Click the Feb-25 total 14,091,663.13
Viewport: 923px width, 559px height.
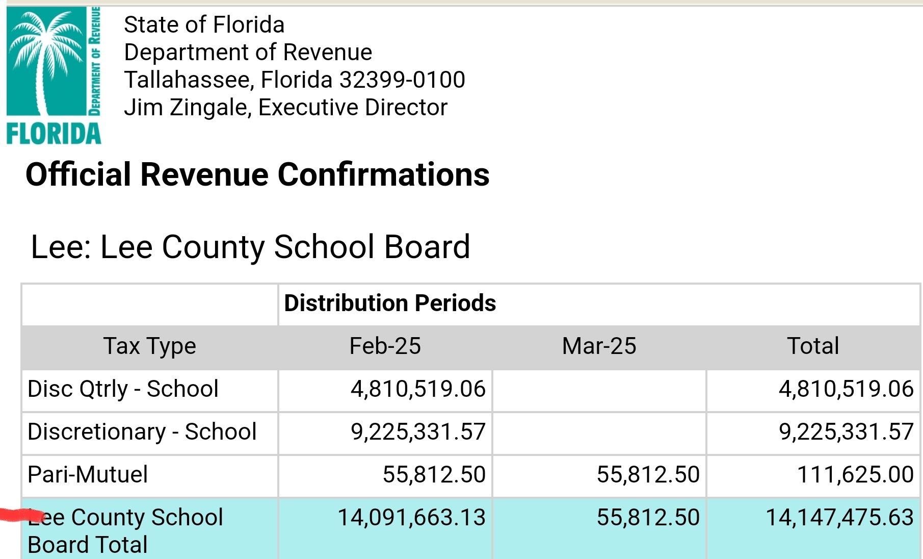tap(412, 517)
